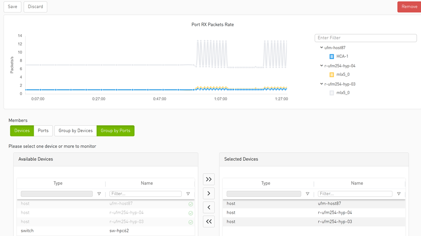Click the yellow mlx5_0 legend color swatch
This screenshot has width=421, height=236.
(332, 75)
